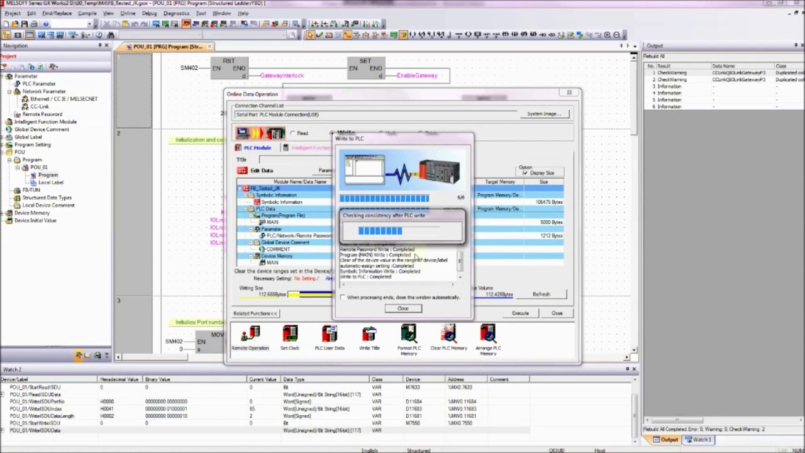Select Local Label in Navigation tree
Image resolution: width=805 pixels, height=453 pixels.
pyautogui.click(x=50, y=182)
